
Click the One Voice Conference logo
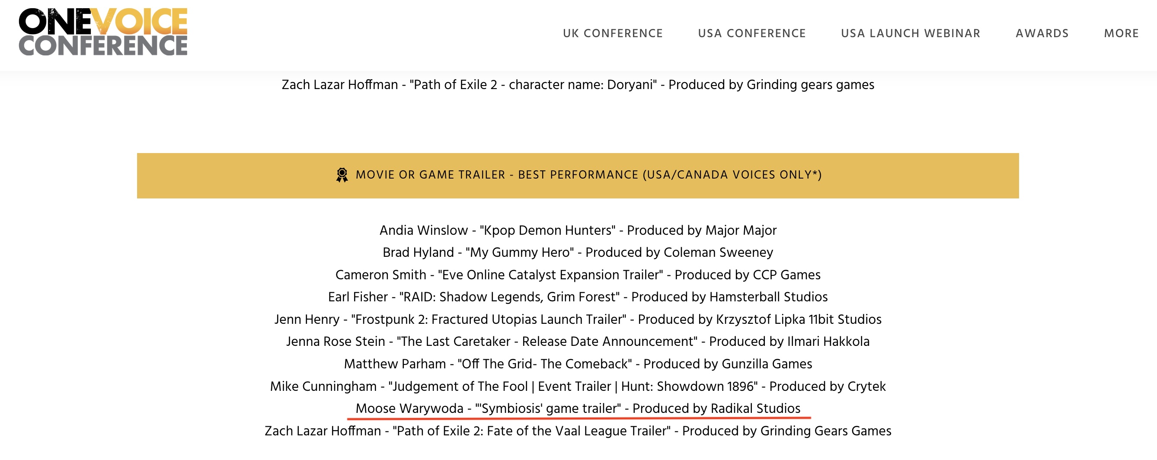(103, 32)
